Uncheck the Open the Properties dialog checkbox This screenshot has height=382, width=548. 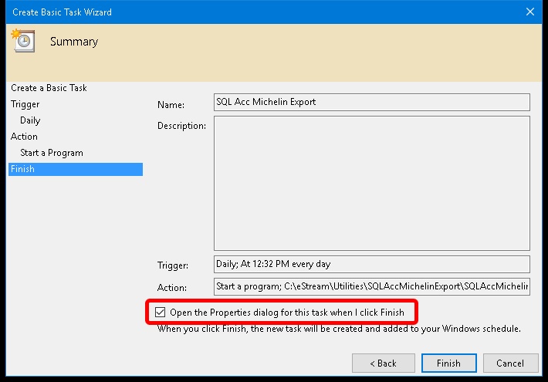(x=161, y=313)
